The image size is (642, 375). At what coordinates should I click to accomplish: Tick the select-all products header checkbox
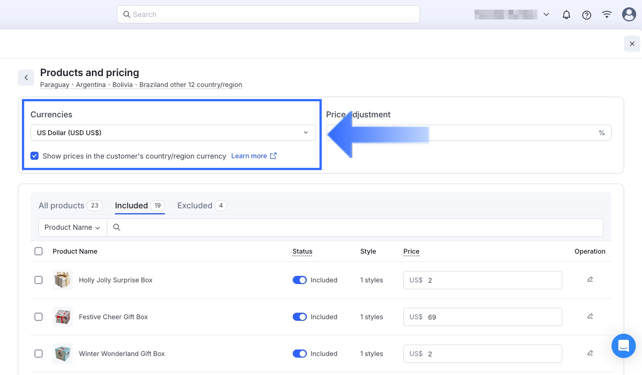(39, 251)
